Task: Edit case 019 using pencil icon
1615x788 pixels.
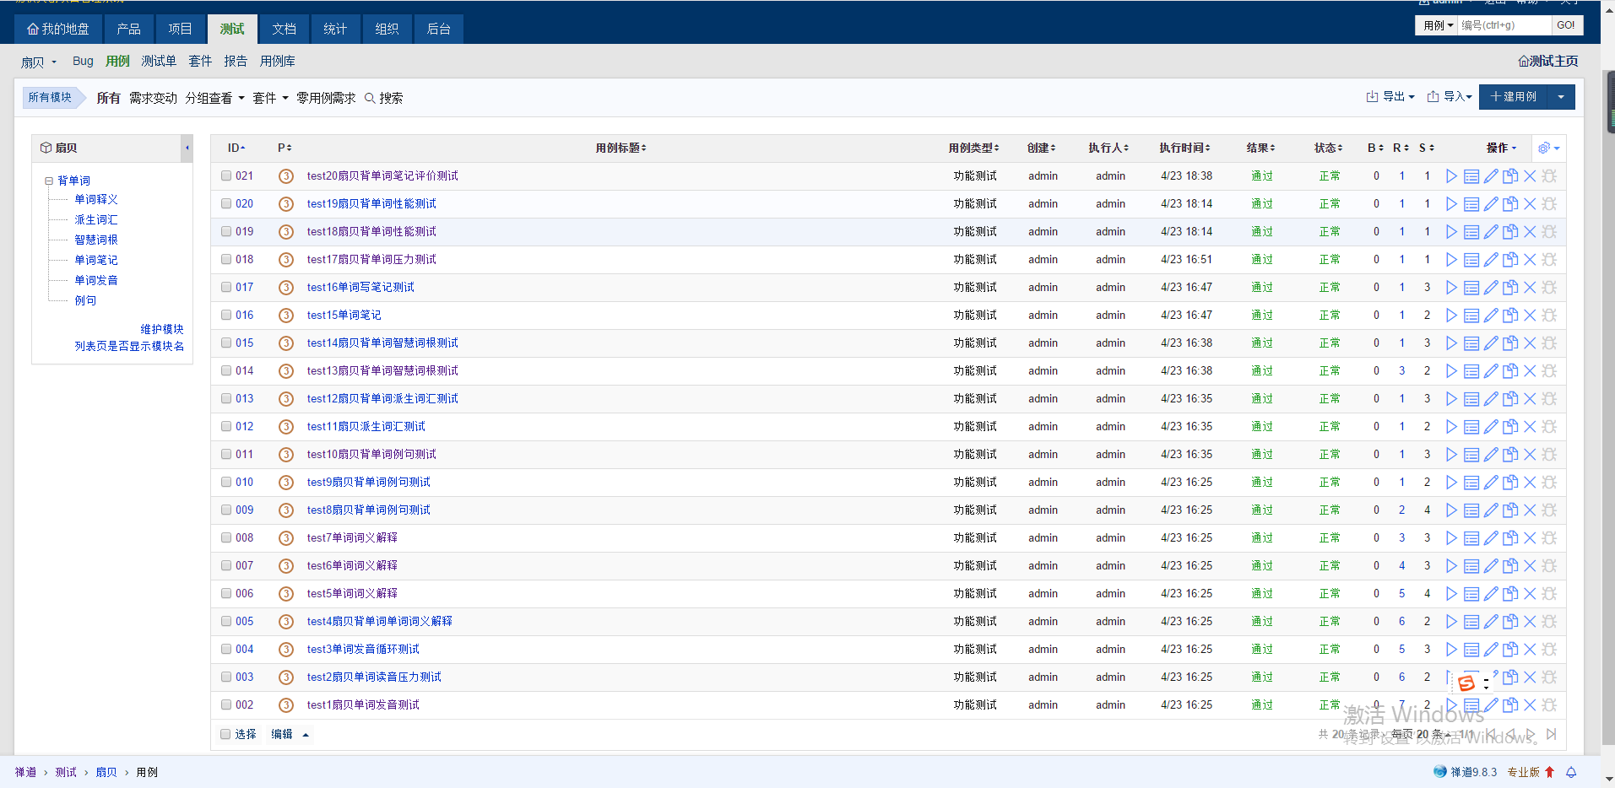Action: (x=1491, y=232)
